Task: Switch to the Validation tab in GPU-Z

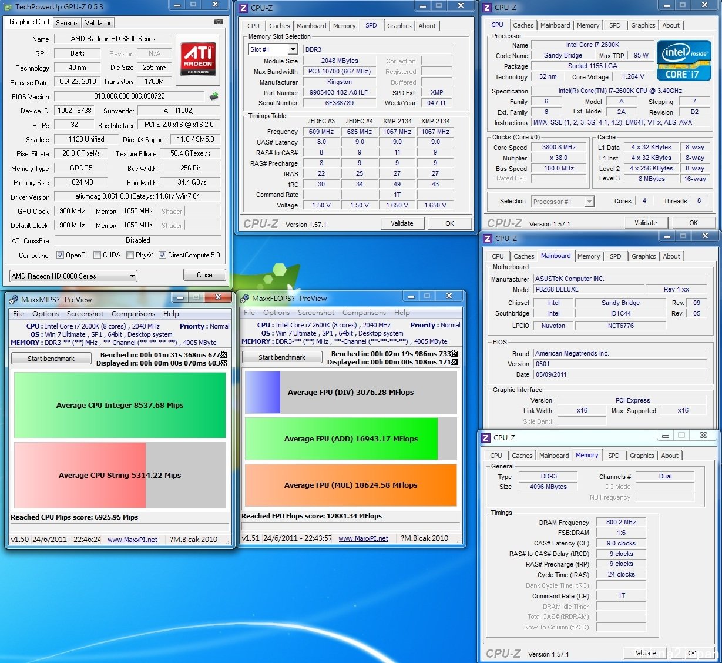Action: coord(99,22)
